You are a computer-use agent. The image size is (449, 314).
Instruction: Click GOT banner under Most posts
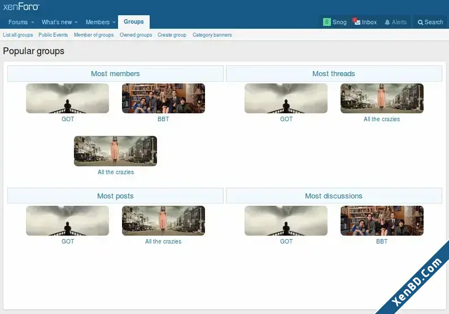(67, 220)
